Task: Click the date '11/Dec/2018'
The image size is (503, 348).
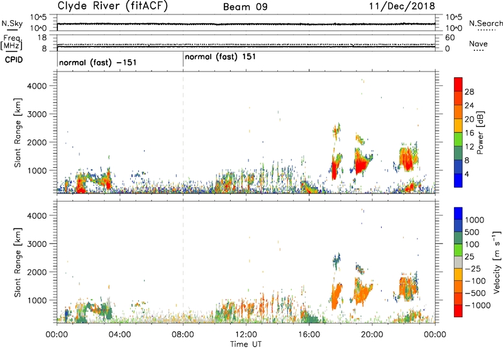Action: [402, 6]
